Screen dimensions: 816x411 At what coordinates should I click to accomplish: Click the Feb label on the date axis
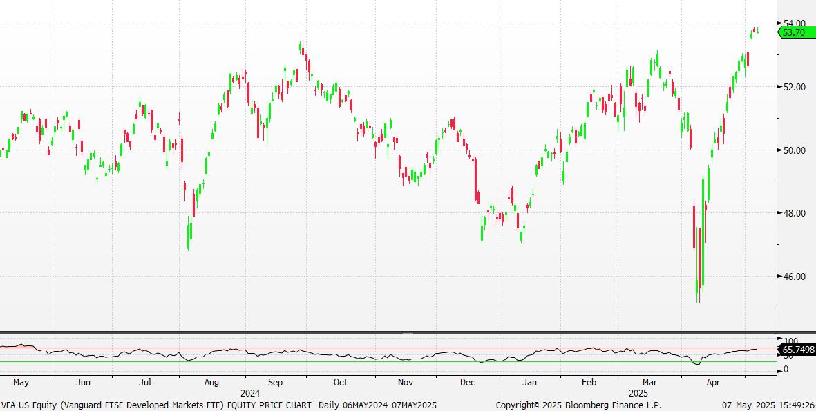tap(589, 383)
